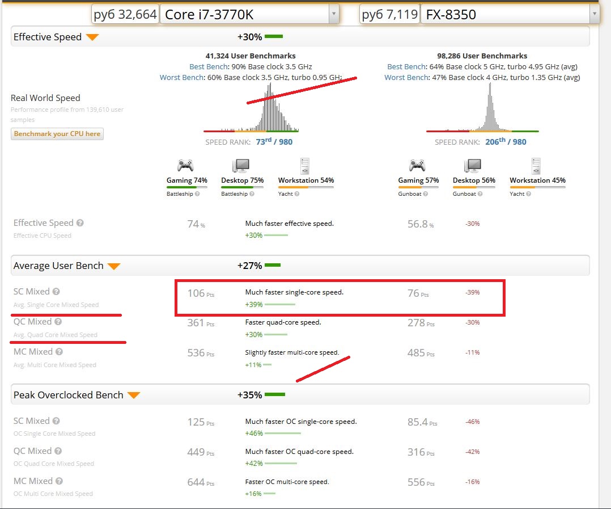This screenshot has width=611, height=509.
Task: Collapse the Peak Overclocked Bench section
Action: pyautogui.click(x=133, y=396)
